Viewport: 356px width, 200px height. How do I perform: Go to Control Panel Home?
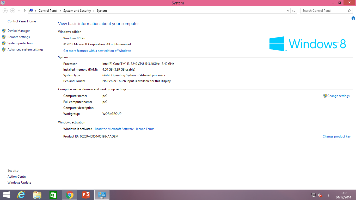coord(22,21)
